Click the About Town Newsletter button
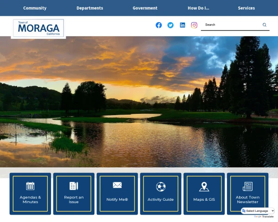The width and height of the screenshot is (278, 222). (247, 194)
